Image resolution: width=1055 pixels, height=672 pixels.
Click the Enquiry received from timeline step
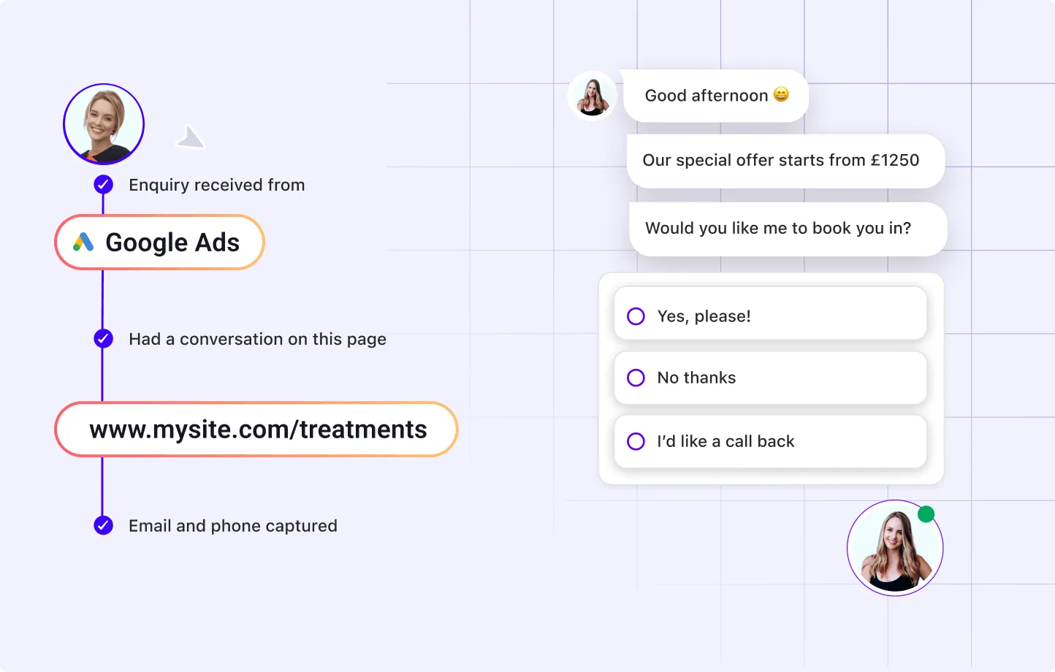[x=216, y=185]
